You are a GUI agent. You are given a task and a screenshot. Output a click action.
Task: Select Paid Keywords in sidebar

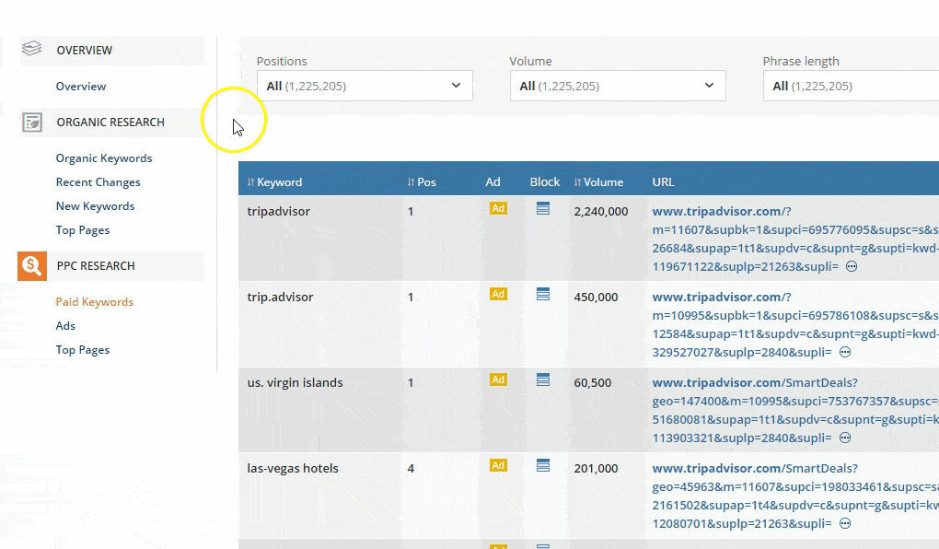pyautogui.click(x=95, y=302)
